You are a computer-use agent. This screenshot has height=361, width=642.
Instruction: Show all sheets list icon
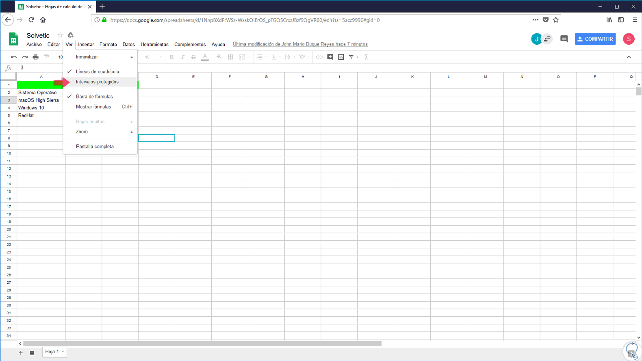click(32, 353)
